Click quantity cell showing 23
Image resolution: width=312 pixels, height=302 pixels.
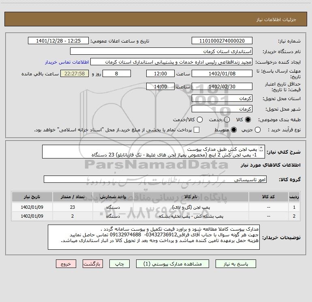(x=73, y=207)
